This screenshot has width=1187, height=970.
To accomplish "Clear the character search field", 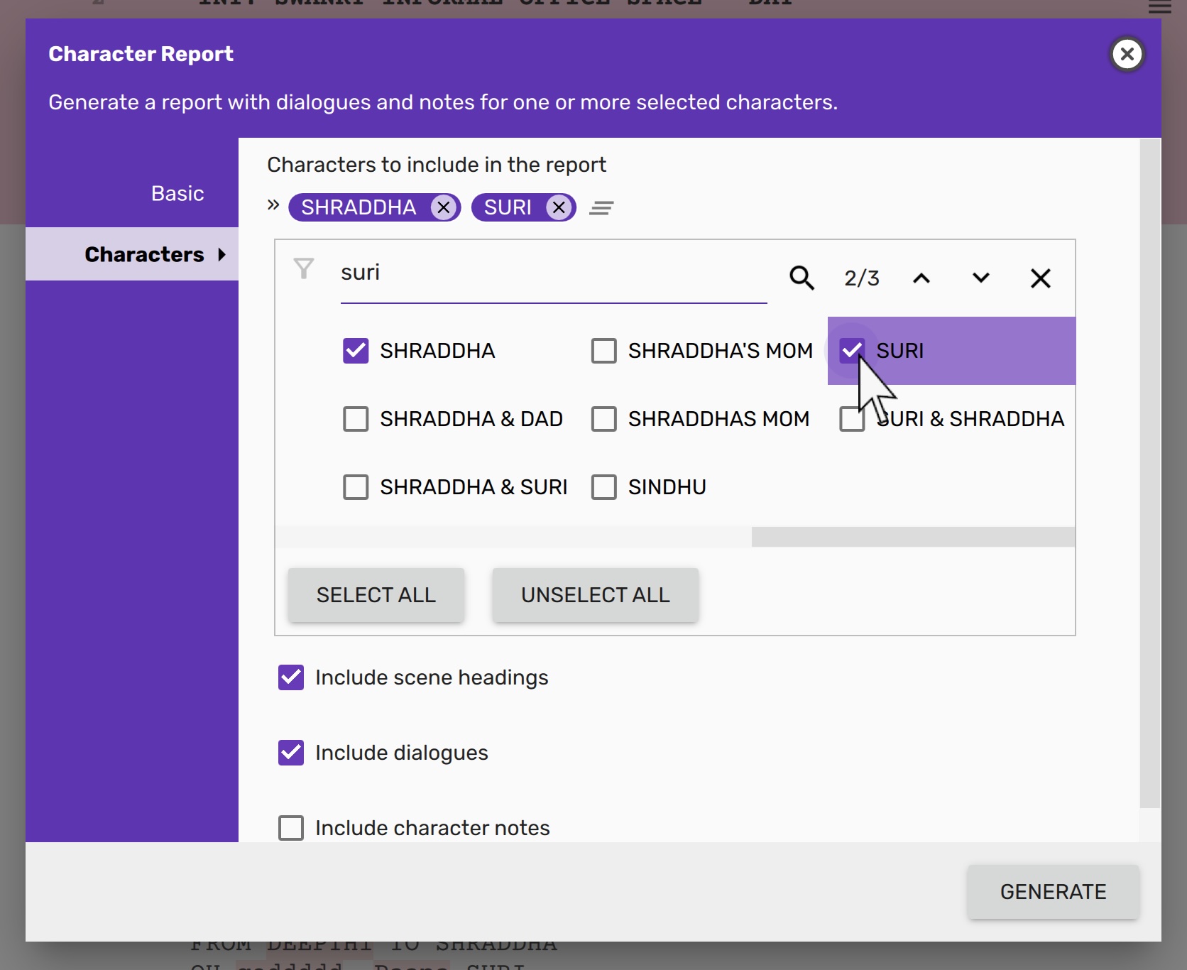I will click(x=1040, y=278).
